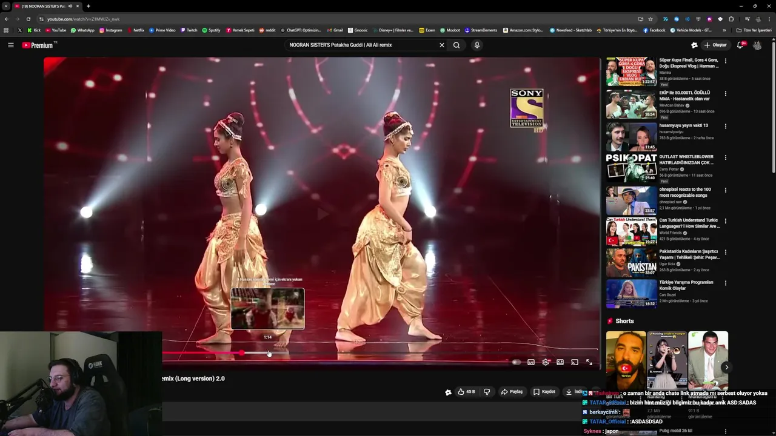Open the Instagram bookmark
This screenshot has width=776, height=436.
pyautogui.click(x=110, y=30)
